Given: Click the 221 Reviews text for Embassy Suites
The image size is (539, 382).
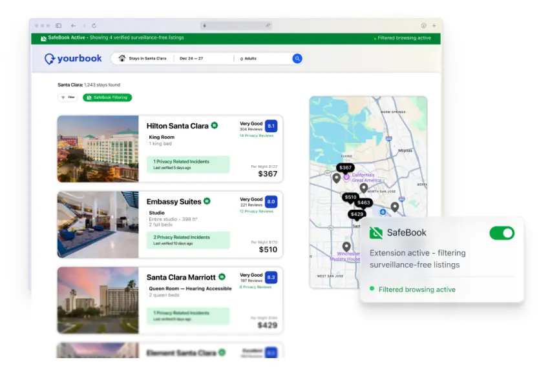Looking at the screenshot, I should point(251,205).
